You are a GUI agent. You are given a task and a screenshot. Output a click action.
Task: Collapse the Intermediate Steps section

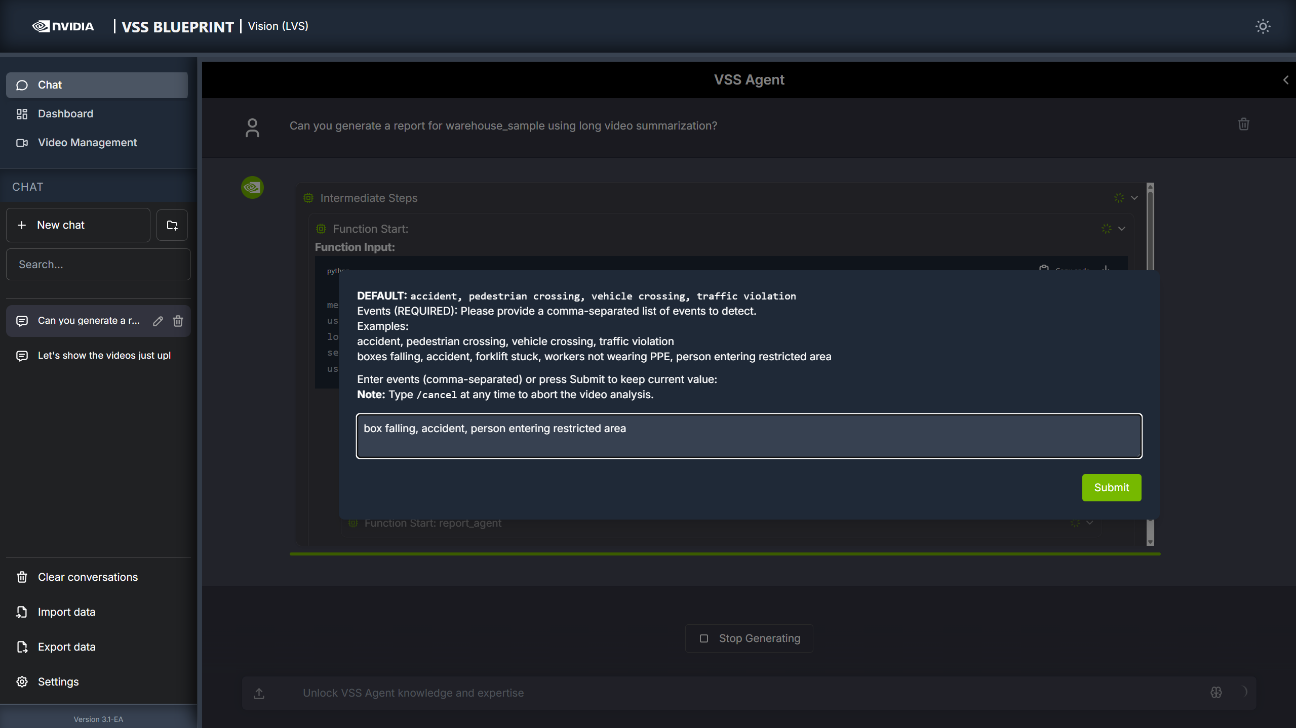click(x=1133, y=198)
